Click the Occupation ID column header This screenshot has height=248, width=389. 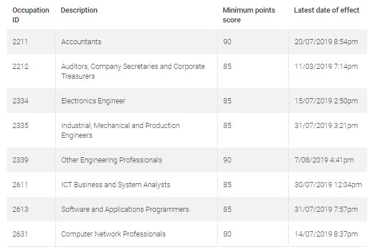31,15
